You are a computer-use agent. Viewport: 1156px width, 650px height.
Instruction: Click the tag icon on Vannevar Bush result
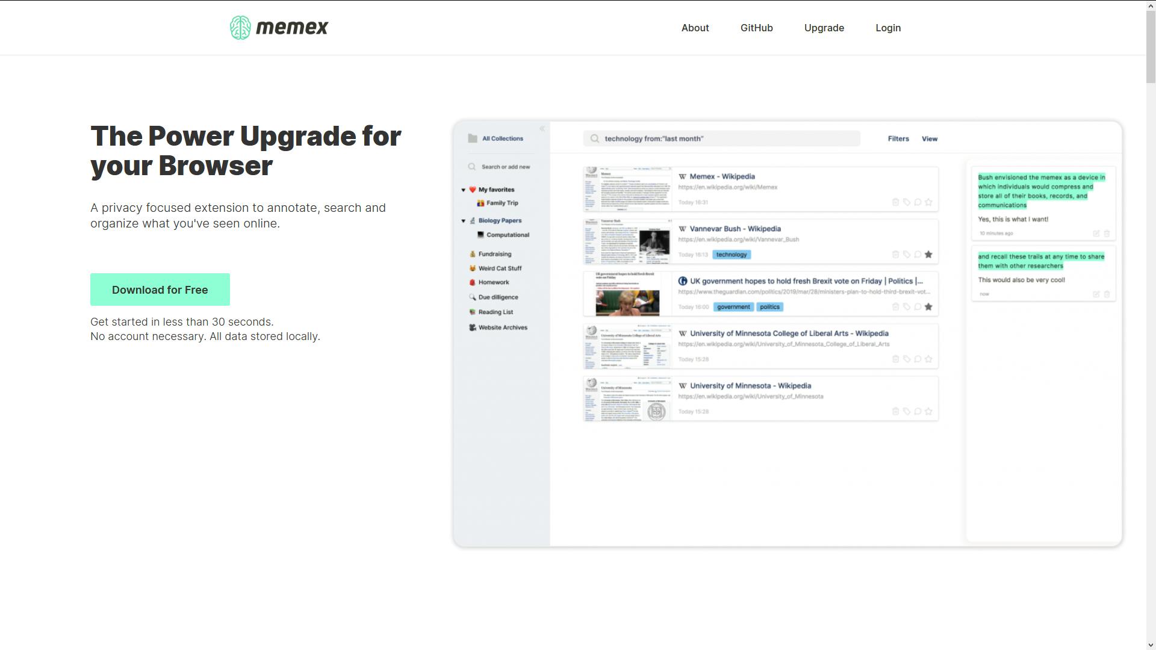[906, 255]
